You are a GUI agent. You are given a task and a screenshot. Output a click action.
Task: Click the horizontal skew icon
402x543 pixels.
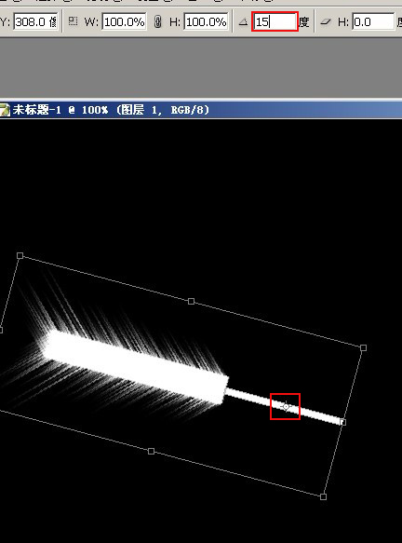coord(325,22)
